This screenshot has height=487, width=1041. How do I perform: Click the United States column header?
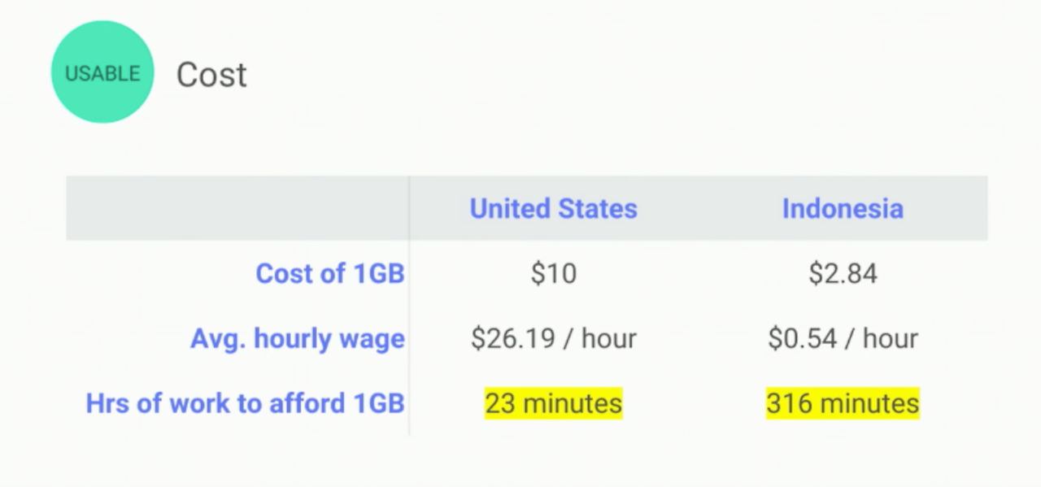pyautogui.click(x=553, y=209)
